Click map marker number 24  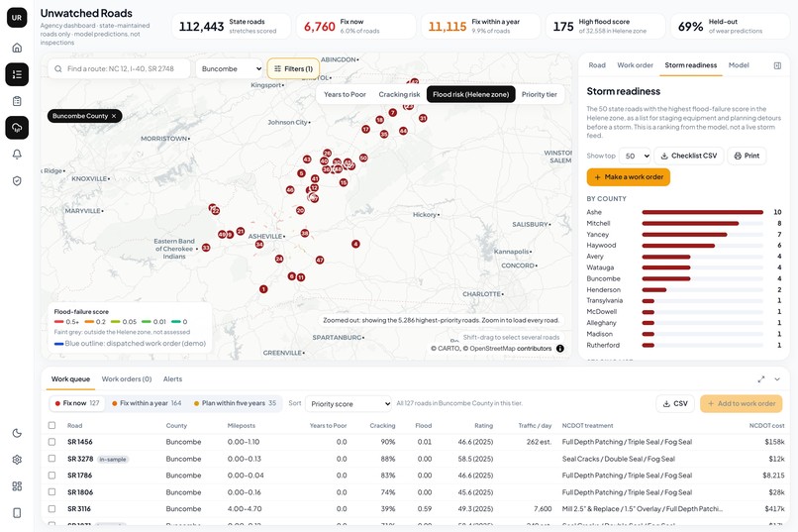pyautogui.click(x=279, y=259)
